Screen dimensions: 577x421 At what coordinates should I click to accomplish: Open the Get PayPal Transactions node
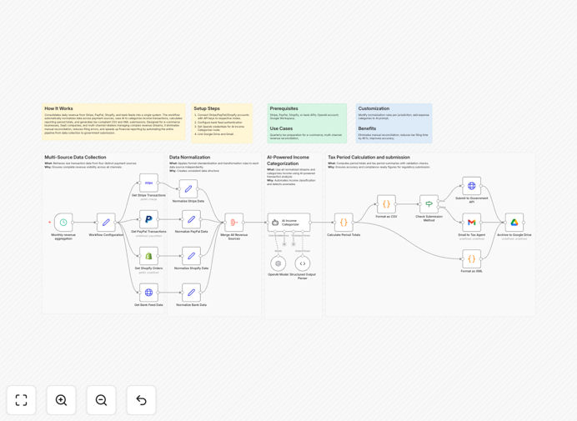pos(148,219)
